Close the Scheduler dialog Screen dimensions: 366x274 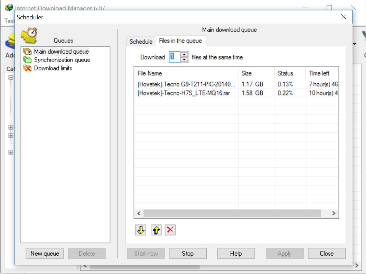click(326, 253)
